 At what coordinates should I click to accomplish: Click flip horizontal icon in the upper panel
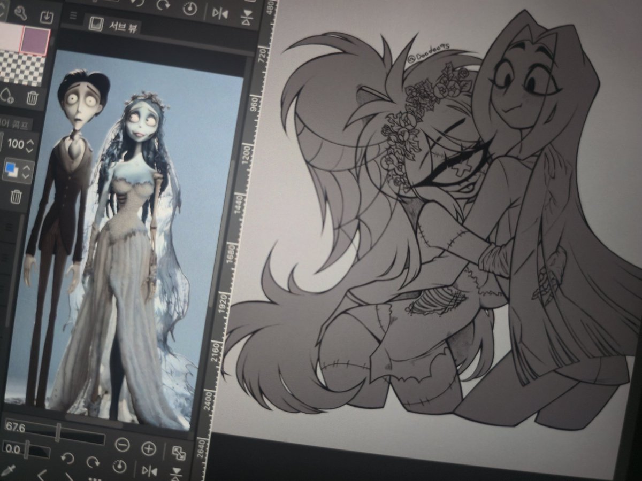pyautogui.click(x=220, y=12)
